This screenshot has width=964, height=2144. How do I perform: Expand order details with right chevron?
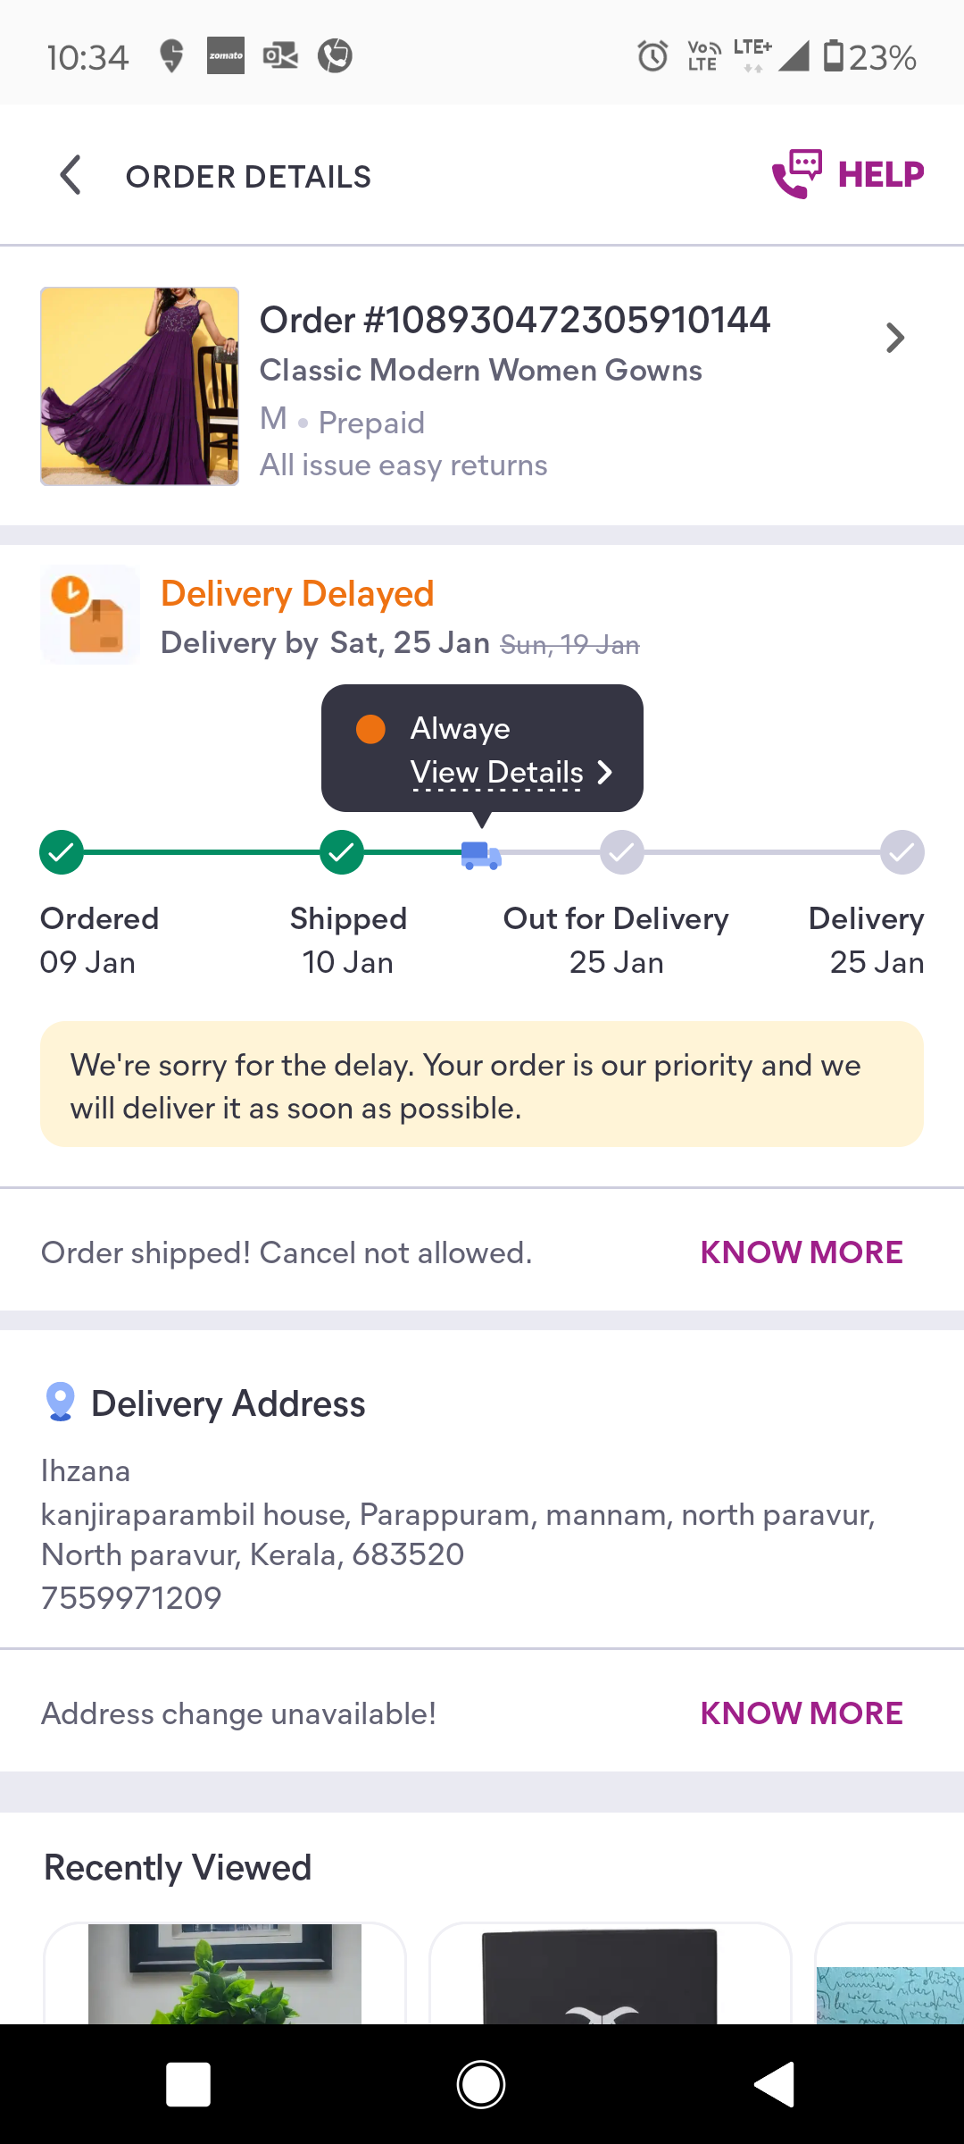pos(895,338)
